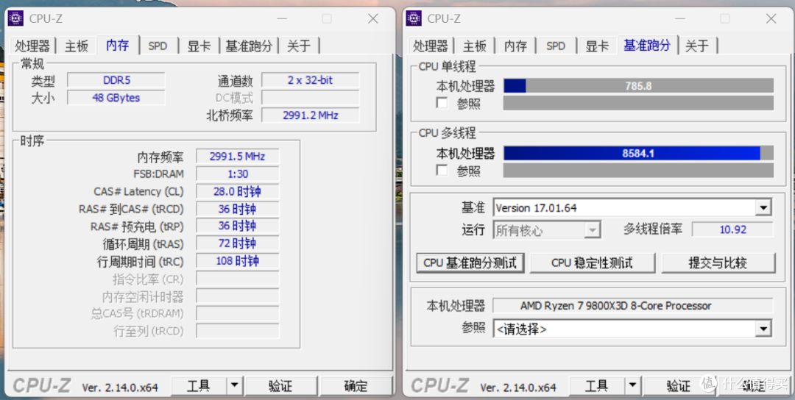Open the 运行 所有核心 dropdown
This screenshot has height=400, width=795.
coord(592,231)
